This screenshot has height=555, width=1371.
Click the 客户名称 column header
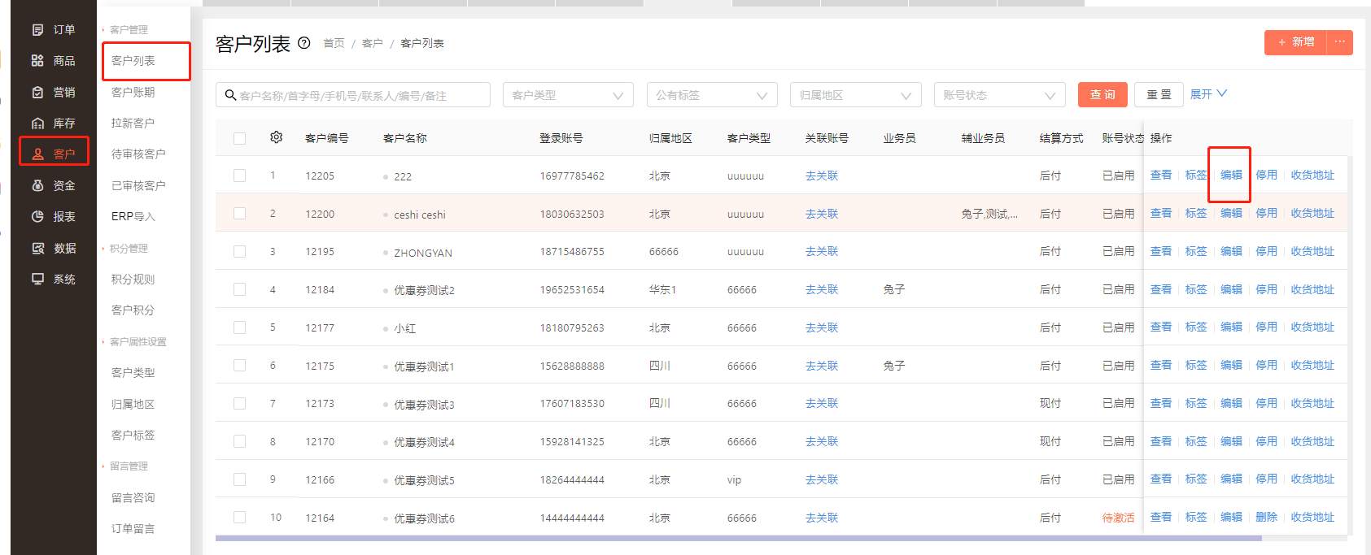click(x=405, y=138)
